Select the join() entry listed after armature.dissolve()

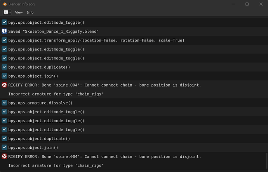33,148
